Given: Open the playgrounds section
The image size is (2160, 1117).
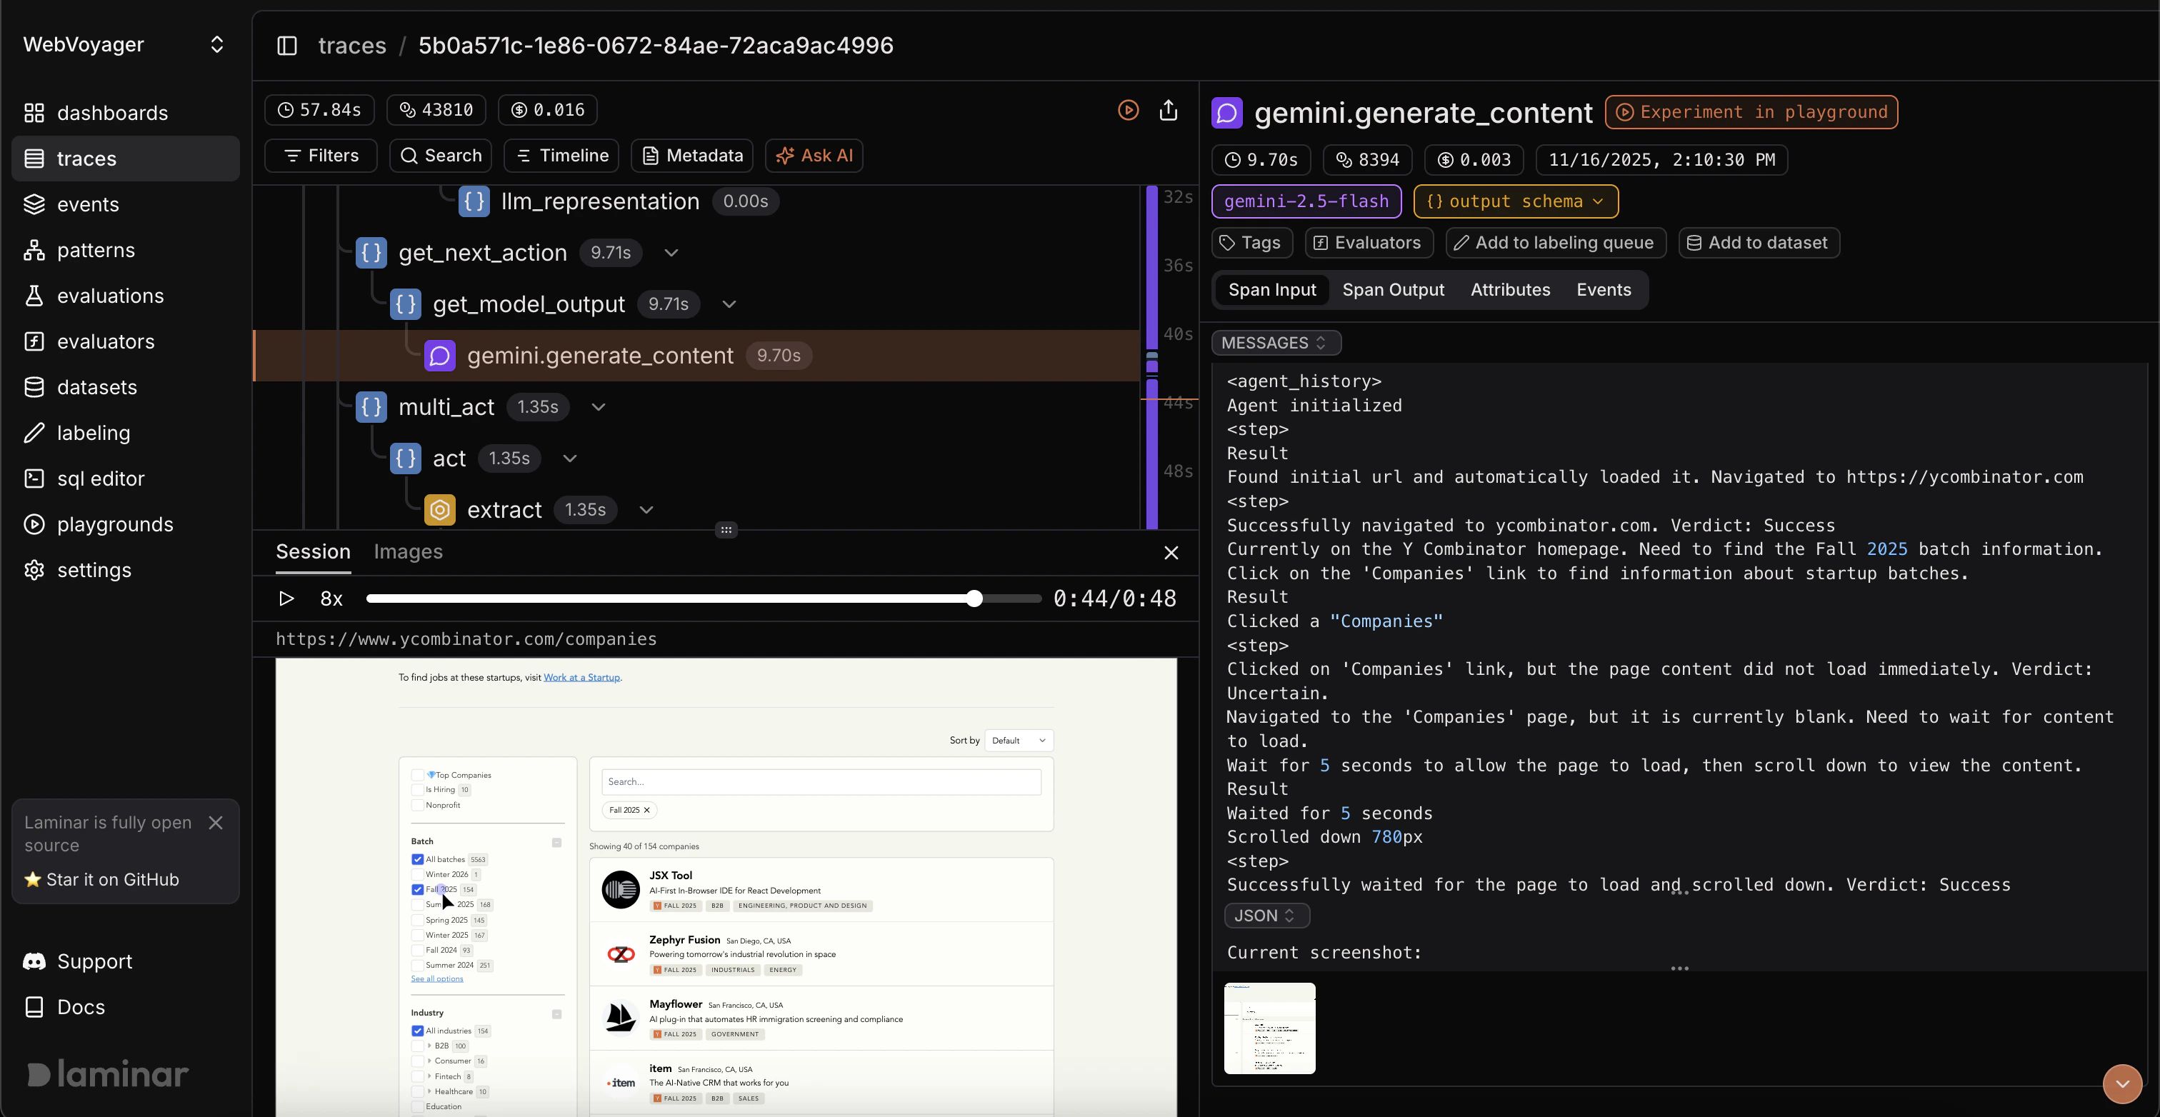Looking at the screenshot, I should (x=115, y=524).
